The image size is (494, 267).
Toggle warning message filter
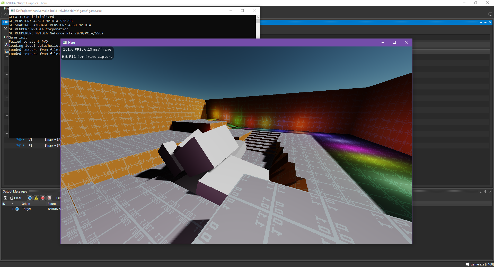click(36, 198)
